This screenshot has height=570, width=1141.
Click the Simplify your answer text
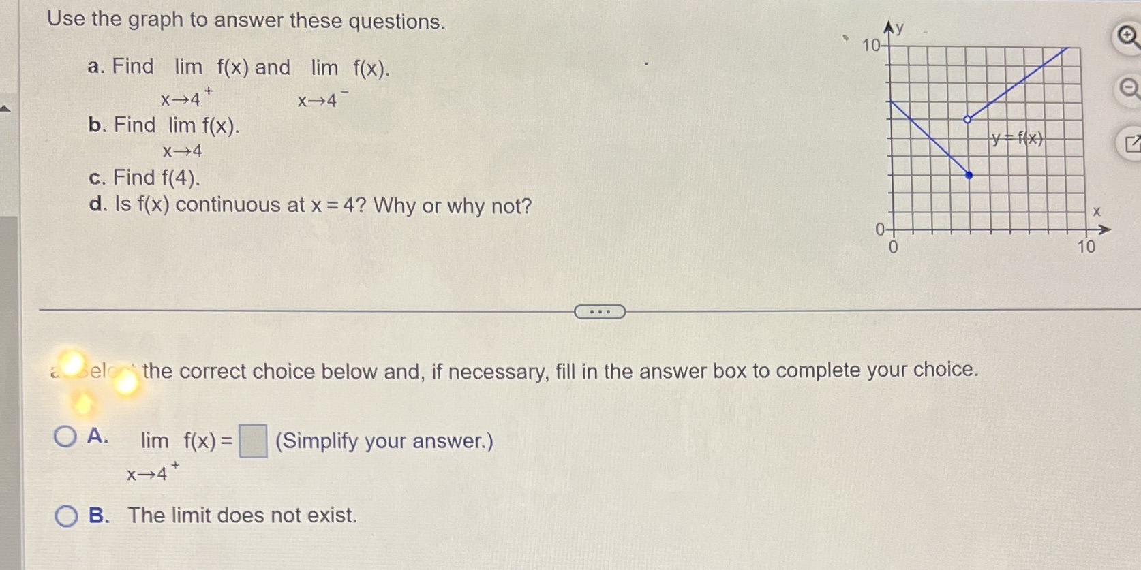(383, 441)
